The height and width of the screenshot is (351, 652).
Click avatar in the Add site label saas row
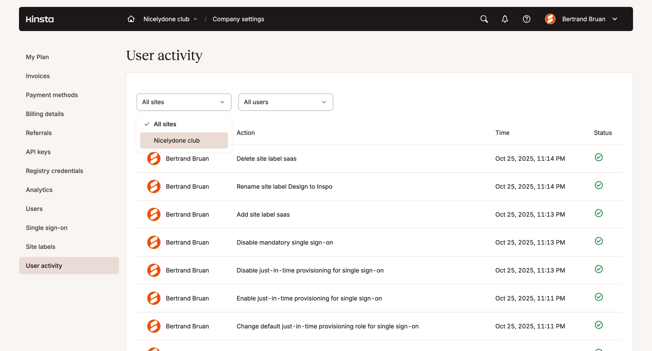point(154,215)
